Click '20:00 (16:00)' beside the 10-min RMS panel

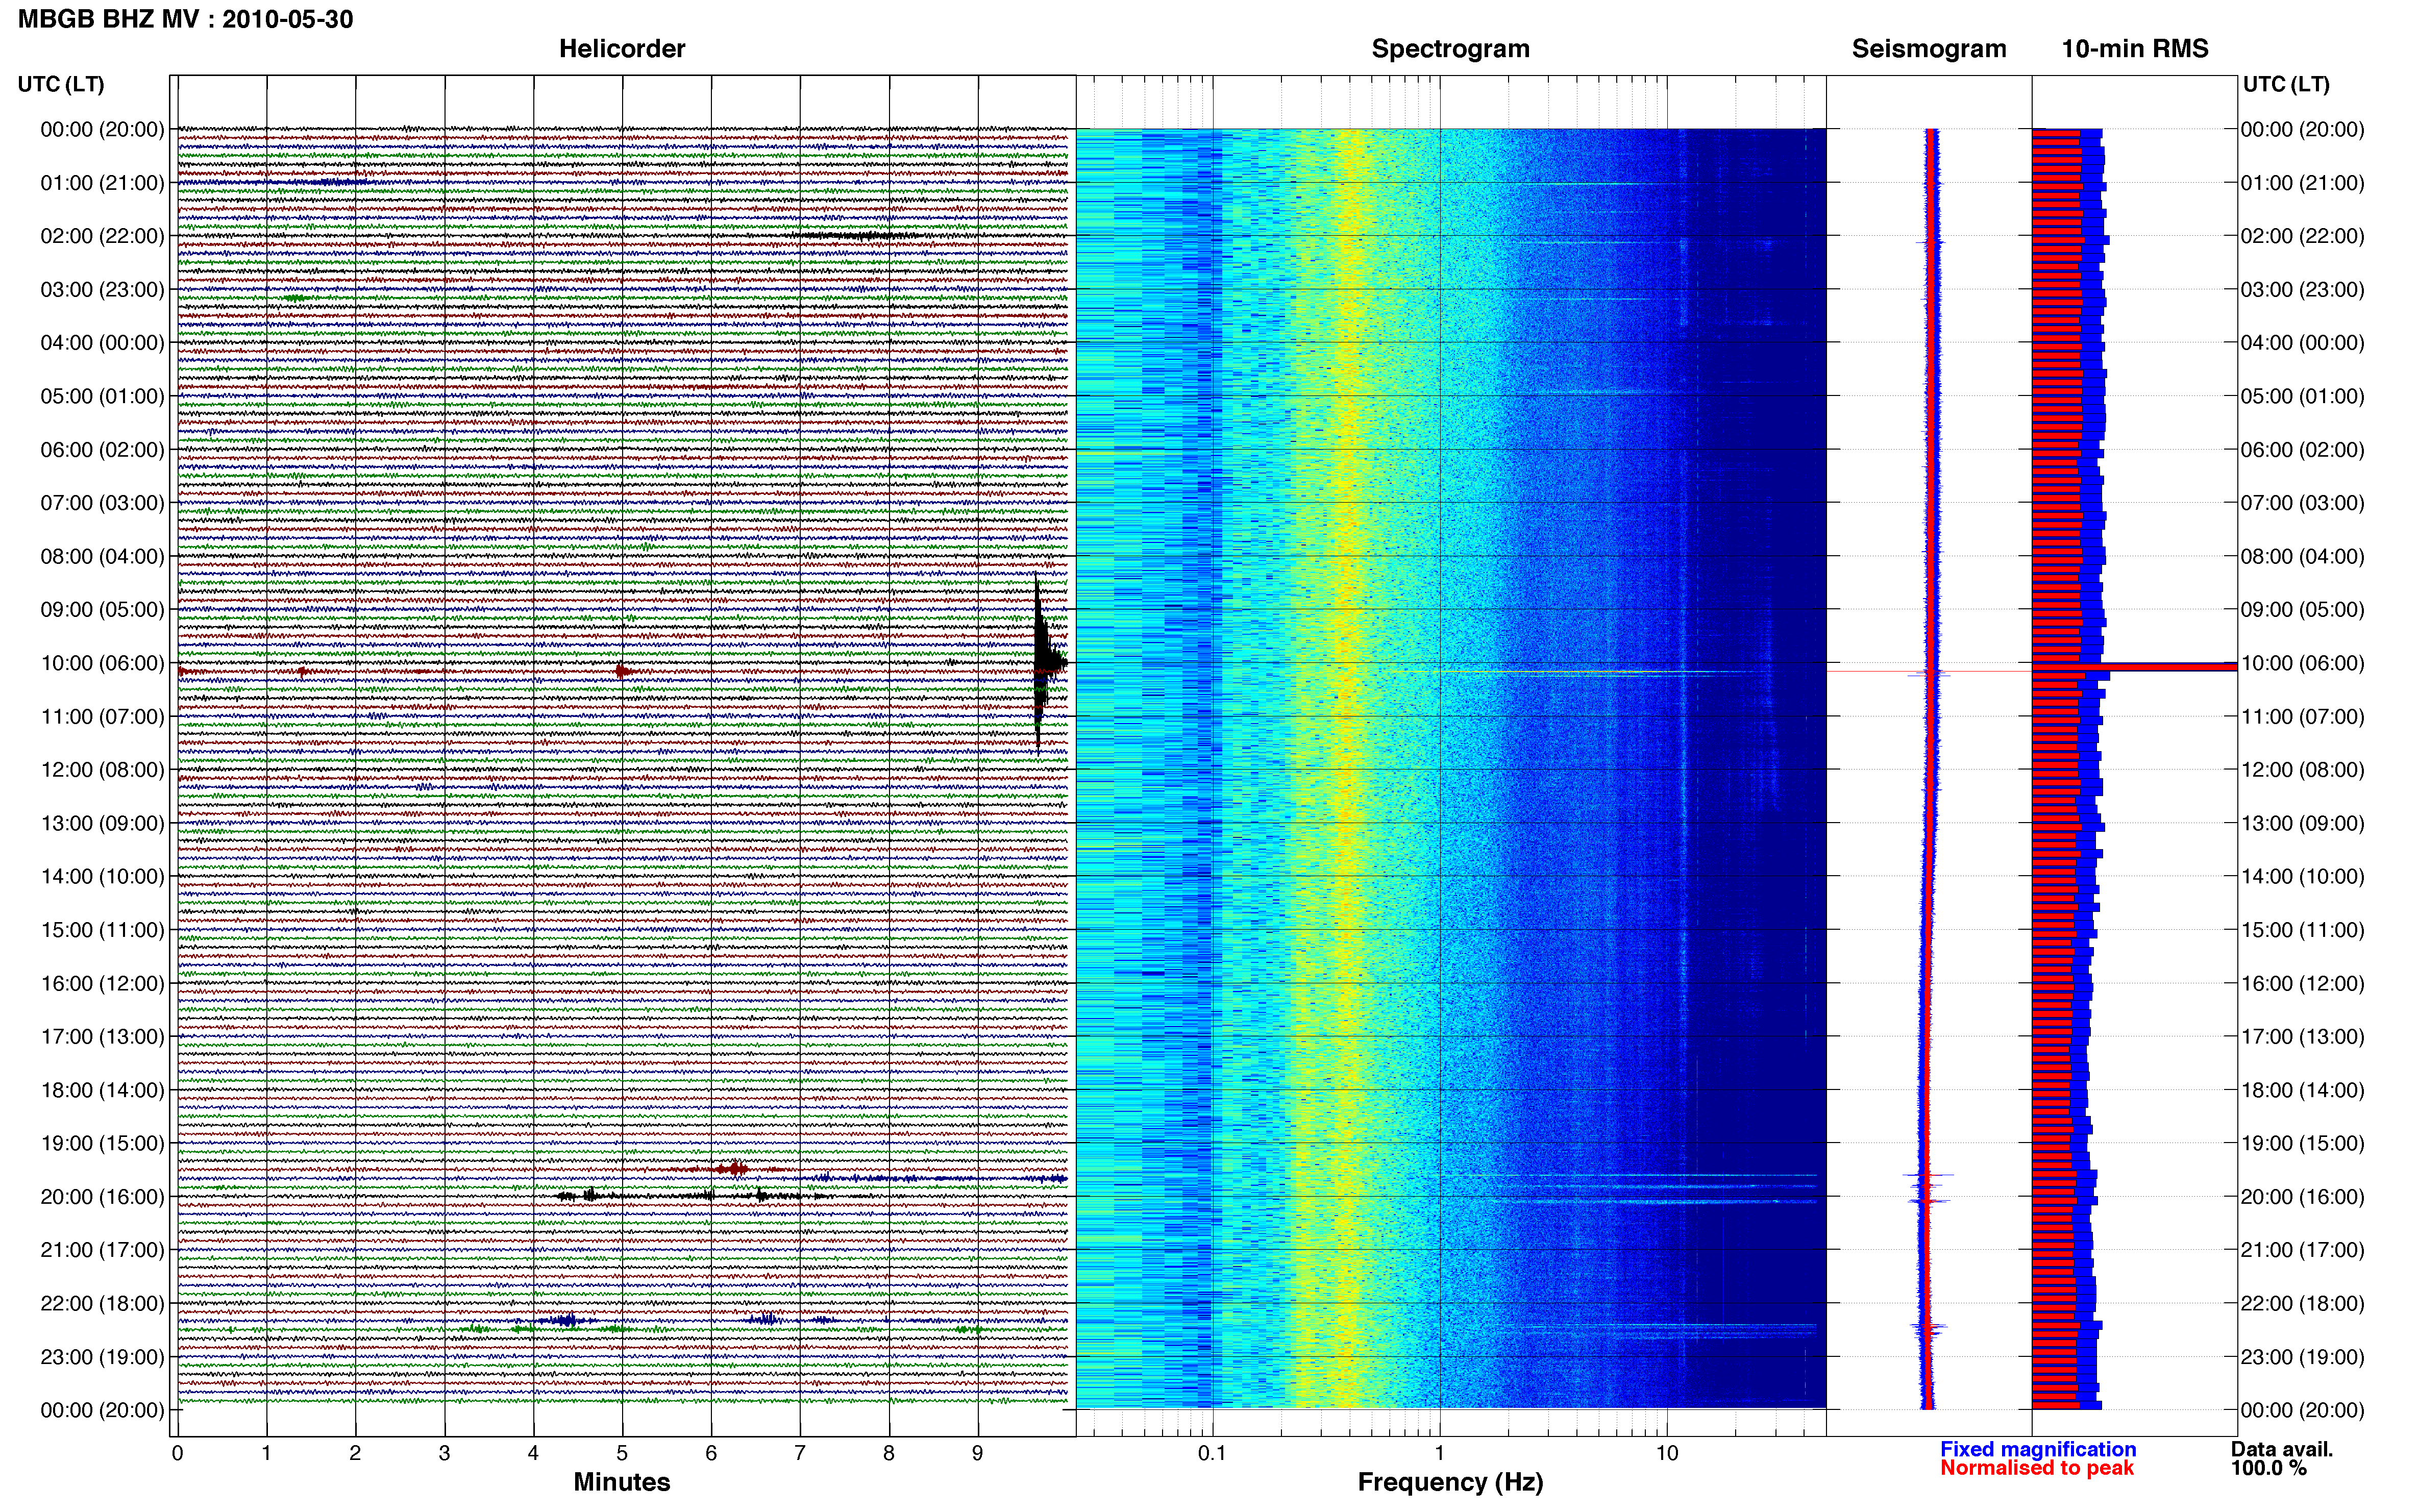(2302, 1197)
